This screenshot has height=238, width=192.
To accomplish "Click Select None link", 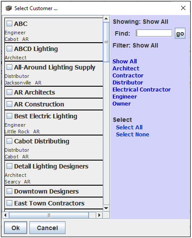I will pyautogui.click(x=133, y=135).
